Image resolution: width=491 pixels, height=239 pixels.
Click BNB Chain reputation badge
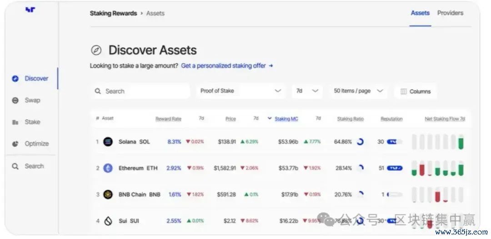point(395,194)
